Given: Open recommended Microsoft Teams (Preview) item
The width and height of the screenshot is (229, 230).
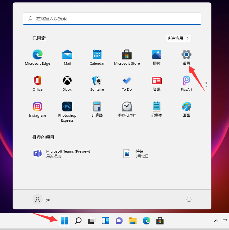Looking at the screenshot, I should (62, 154).
